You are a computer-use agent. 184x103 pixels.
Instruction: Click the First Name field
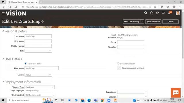(38, 41)
